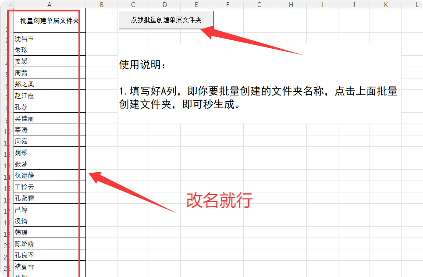Viewport: 423px width, 277px height.
Task: Select header cell 批量创建单层文件夹
Action: coord(50,21)
